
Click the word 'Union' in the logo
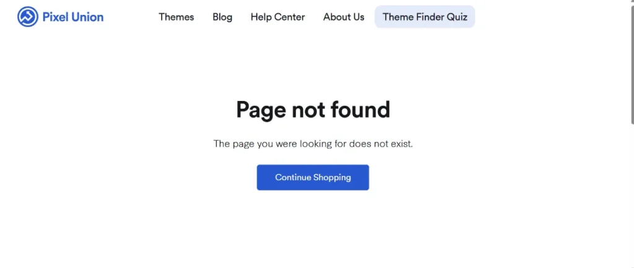pyautogui.click(x=87, y=17)
